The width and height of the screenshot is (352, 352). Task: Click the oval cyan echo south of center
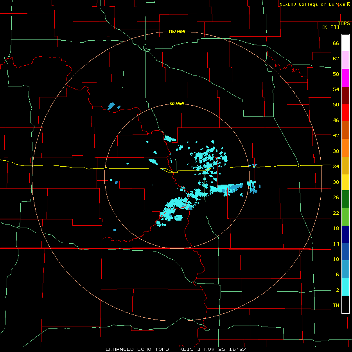tap(179, 217)
